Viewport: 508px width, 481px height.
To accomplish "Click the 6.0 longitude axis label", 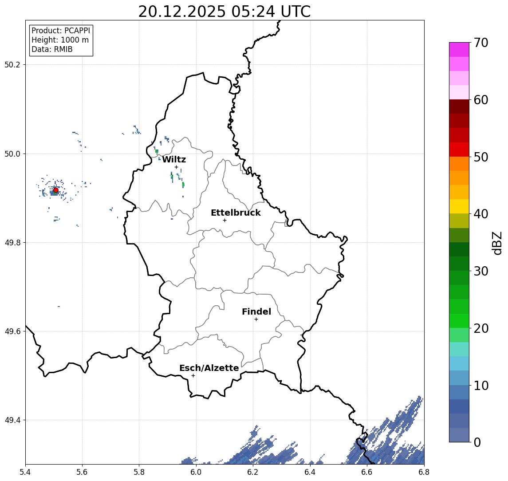I will tap(196, 472).
